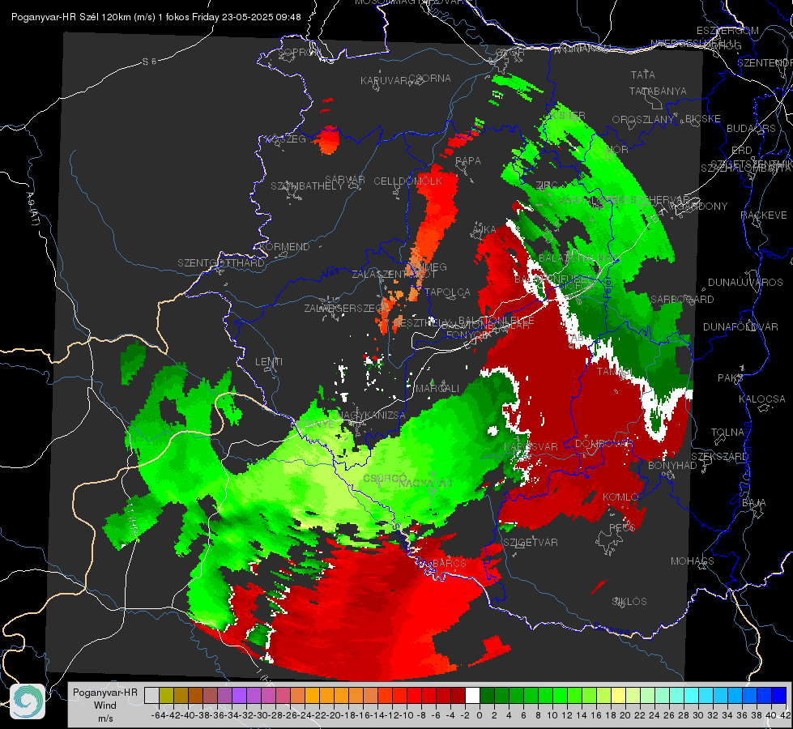Click the DOMBOVAR label
Screen dimensions: 793x729
pyautogui.click(x=603, y=444)
